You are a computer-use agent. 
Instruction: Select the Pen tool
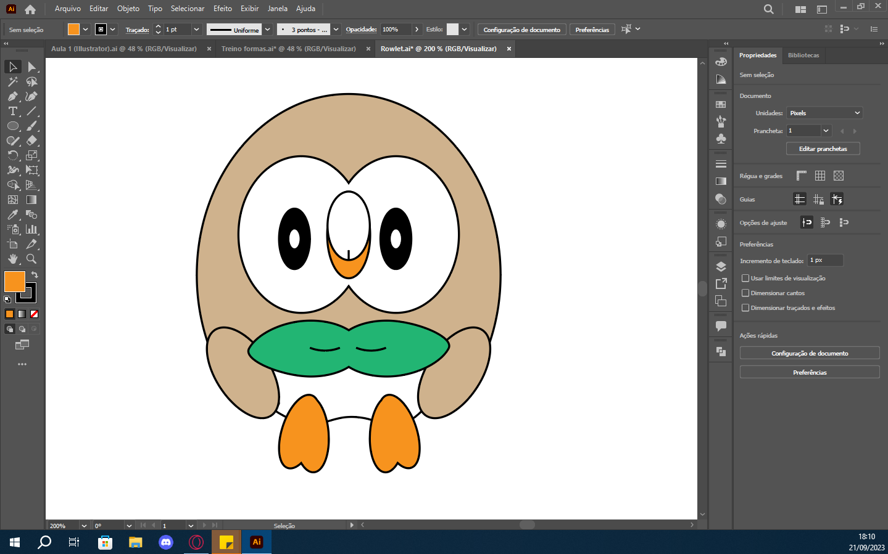[13, 96]
